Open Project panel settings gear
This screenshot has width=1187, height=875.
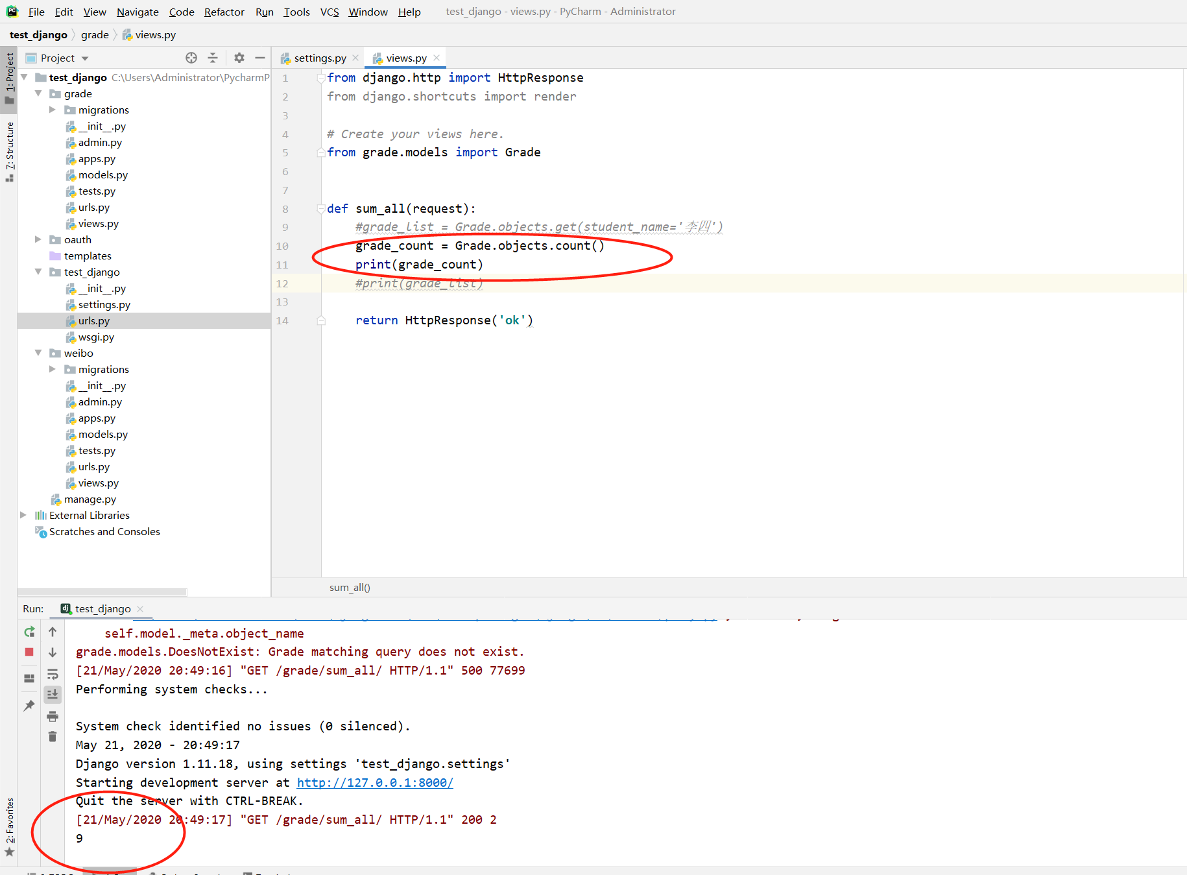tap(239, 58)
